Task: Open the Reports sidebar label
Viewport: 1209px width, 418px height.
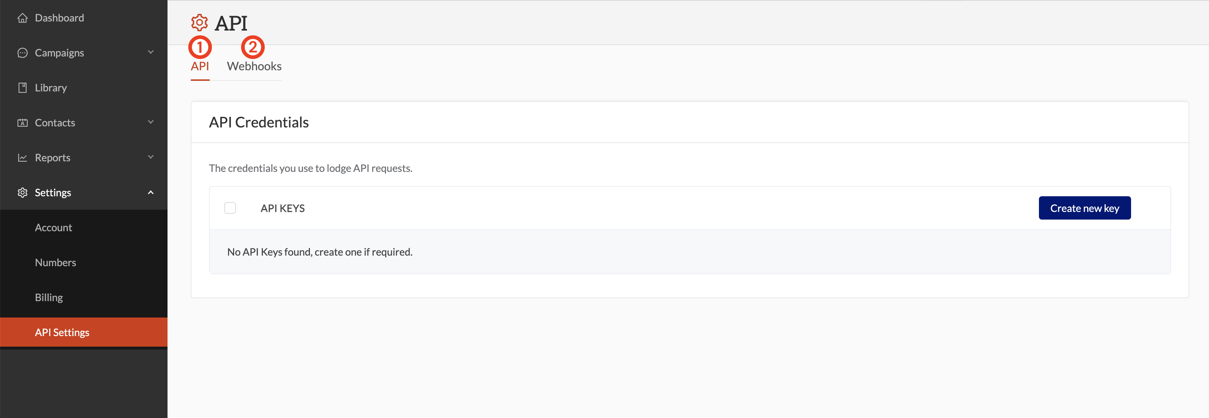Action: pos(52,158)
